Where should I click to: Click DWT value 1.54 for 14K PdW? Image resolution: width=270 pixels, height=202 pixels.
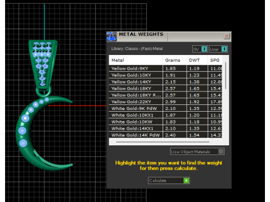tap(194, 135)
